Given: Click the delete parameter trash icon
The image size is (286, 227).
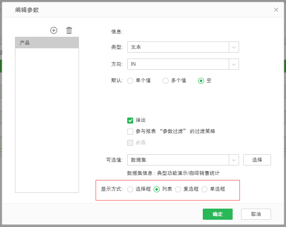Looking at the screenshot, I should 69,30.
